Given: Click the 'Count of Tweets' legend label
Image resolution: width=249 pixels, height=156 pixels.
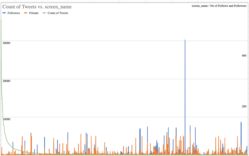Looking at the screenshot, I should pos(58,13).
